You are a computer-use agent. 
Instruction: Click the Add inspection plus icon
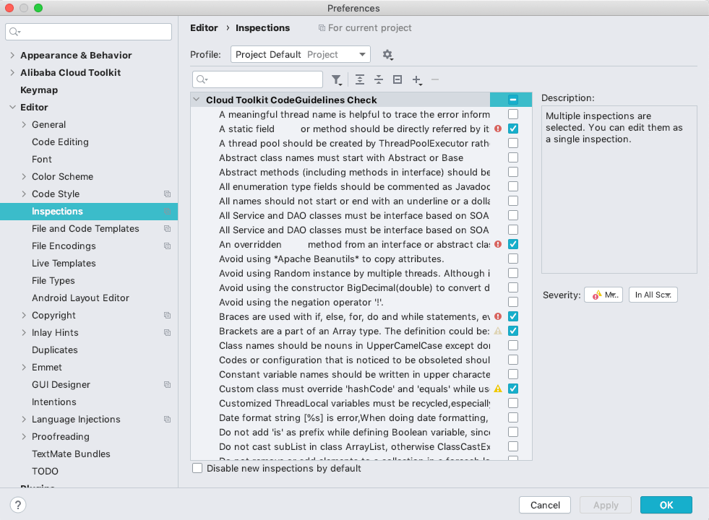(x=416, y=79)
